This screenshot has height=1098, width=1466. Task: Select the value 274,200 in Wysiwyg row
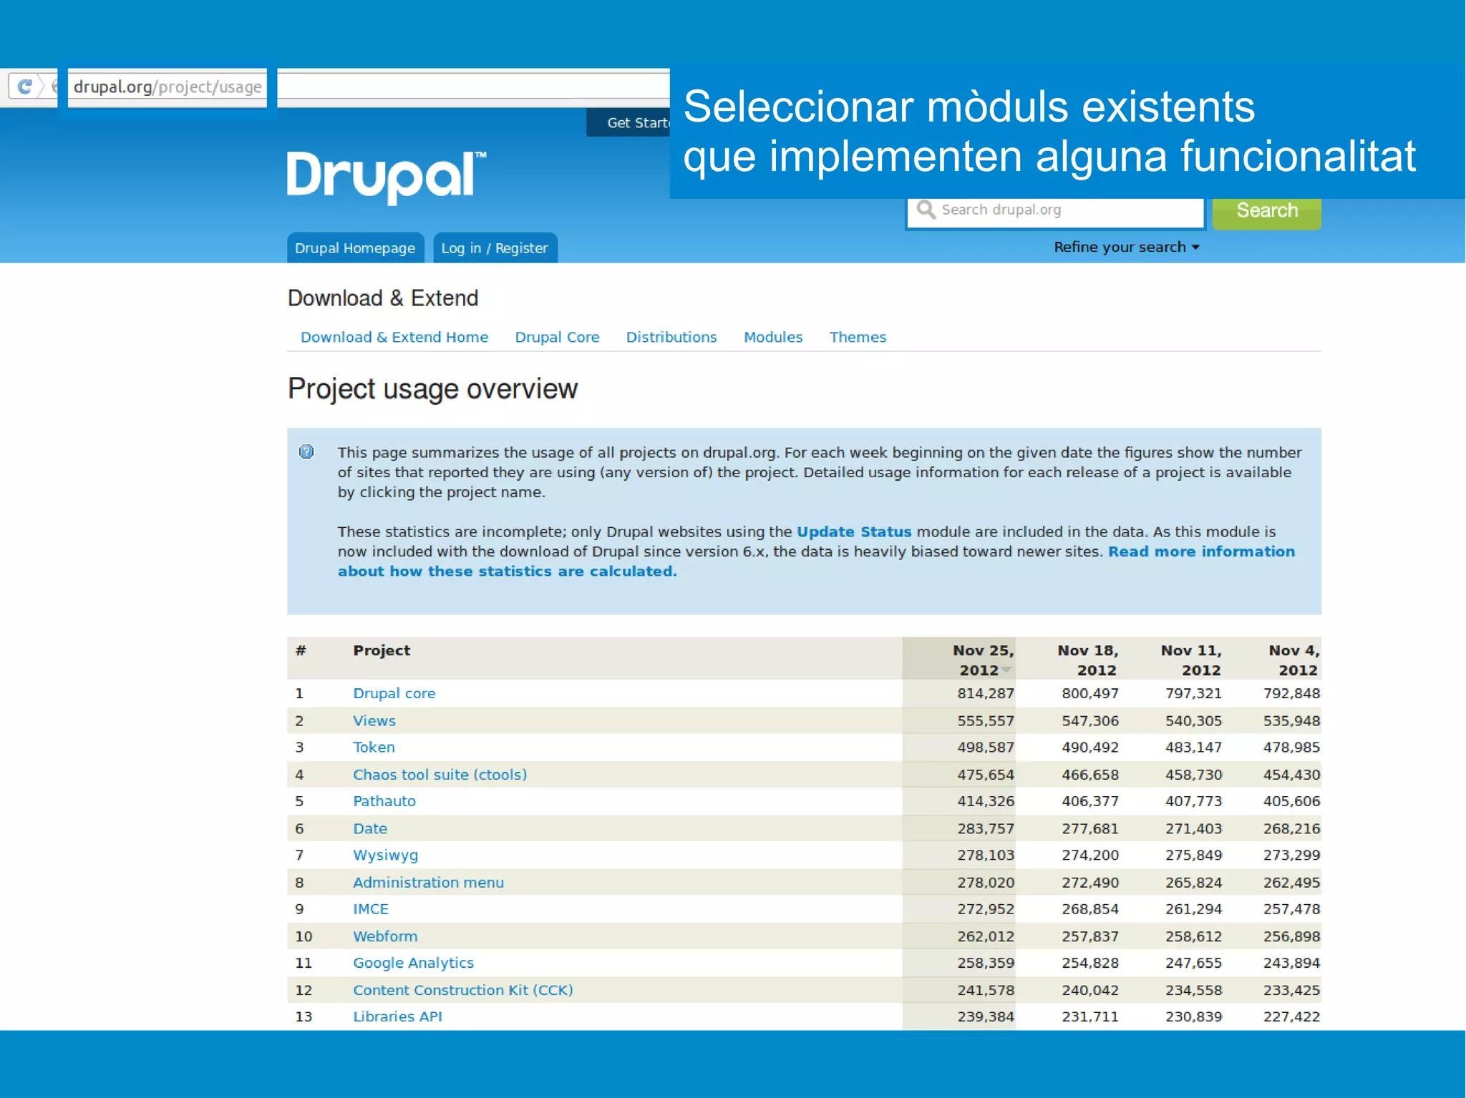[x=1089, y=855]
